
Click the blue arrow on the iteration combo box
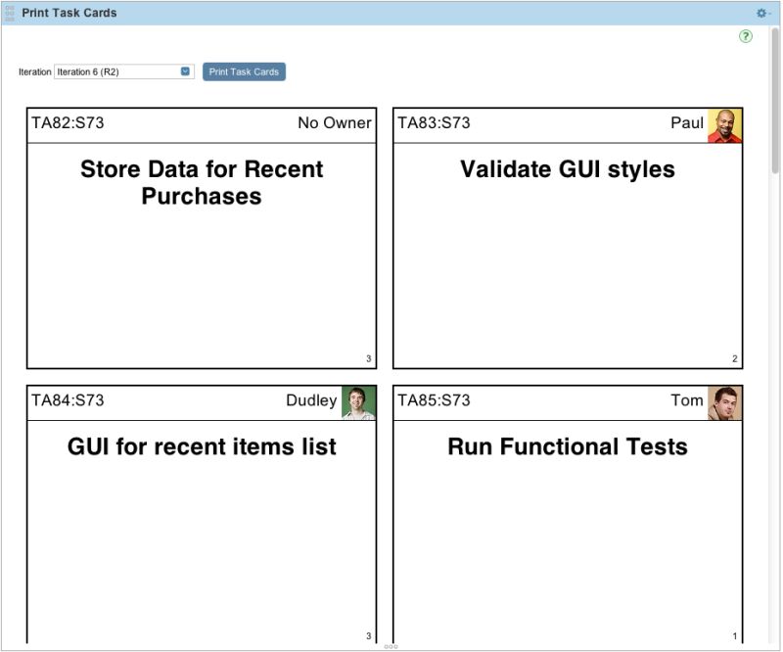(186, 71)
